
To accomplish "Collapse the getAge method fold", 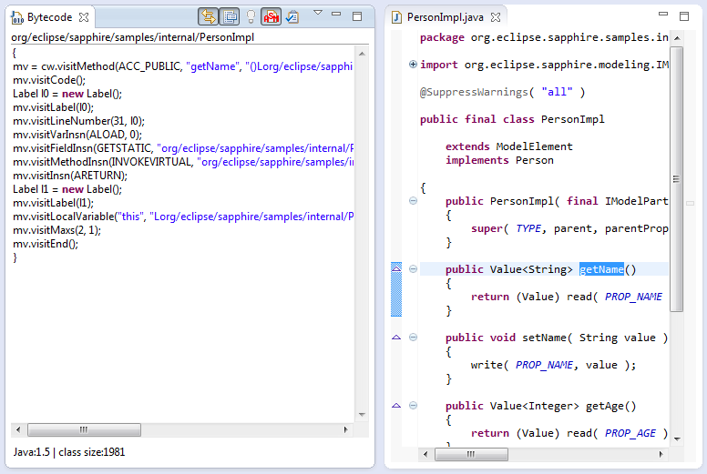I will [x=413, y=406].
